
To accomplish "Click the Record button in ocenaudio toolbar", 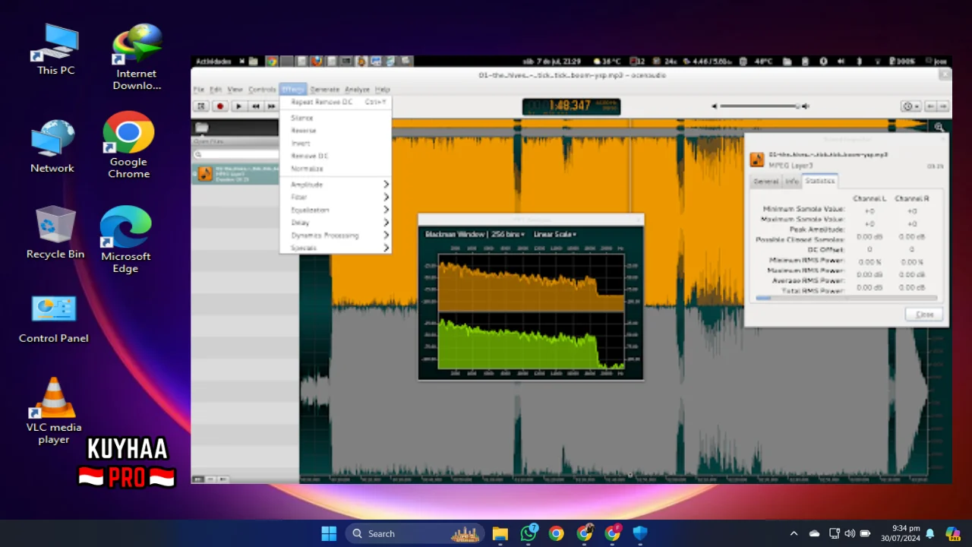I will pyautogui.click(x=219, y=106).
